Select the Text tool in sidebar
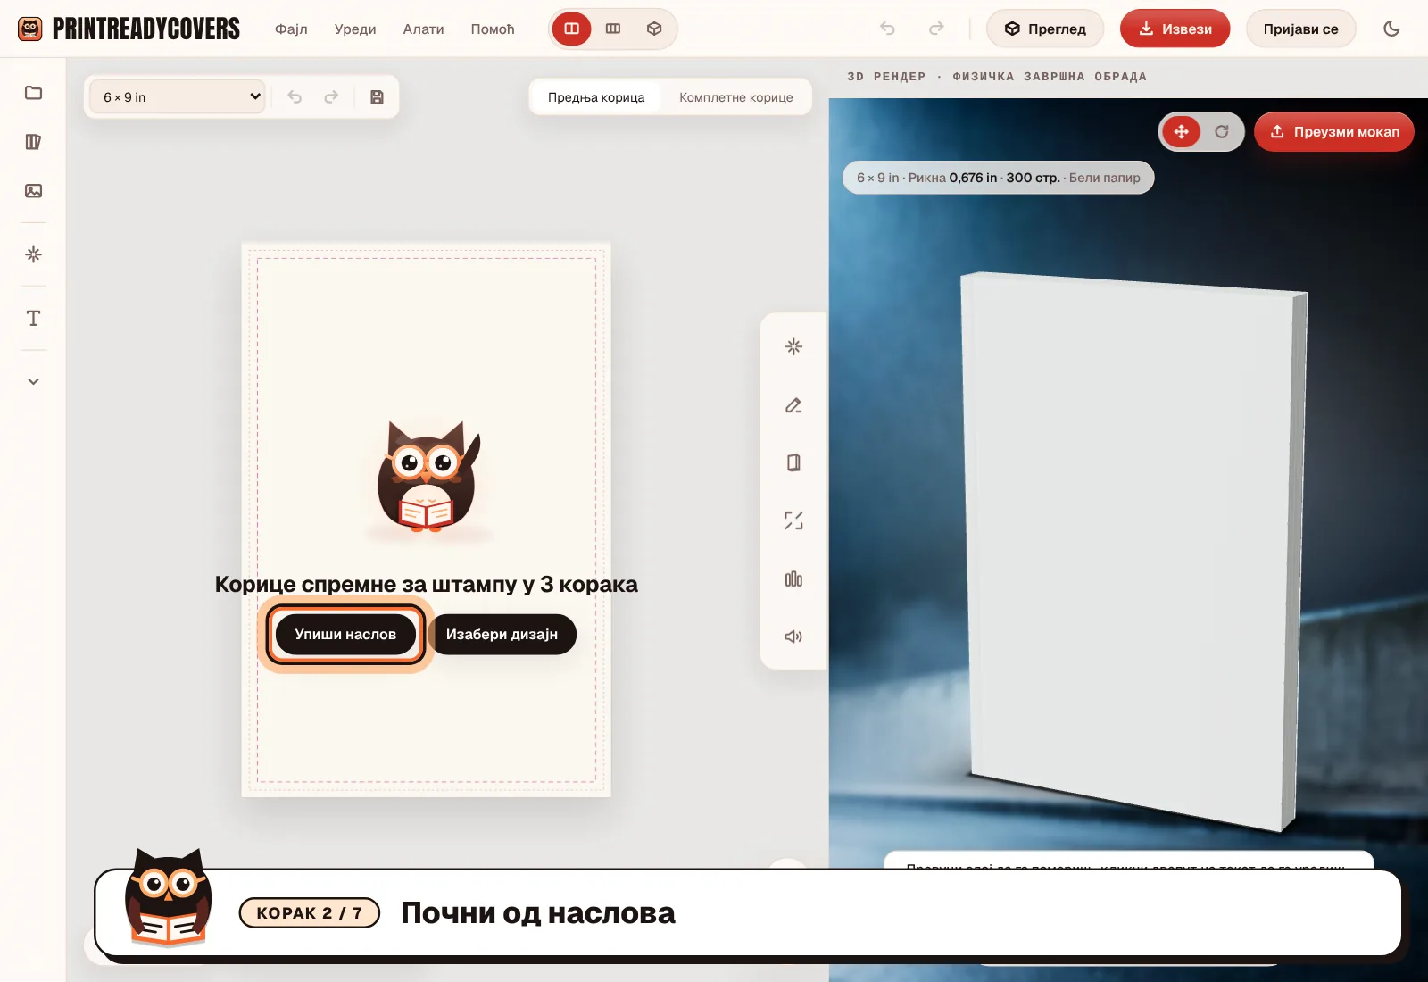 (33, 319)
